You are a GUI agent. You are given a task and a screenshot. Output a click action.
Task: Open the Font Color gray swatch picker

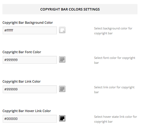tap(62, 59)
